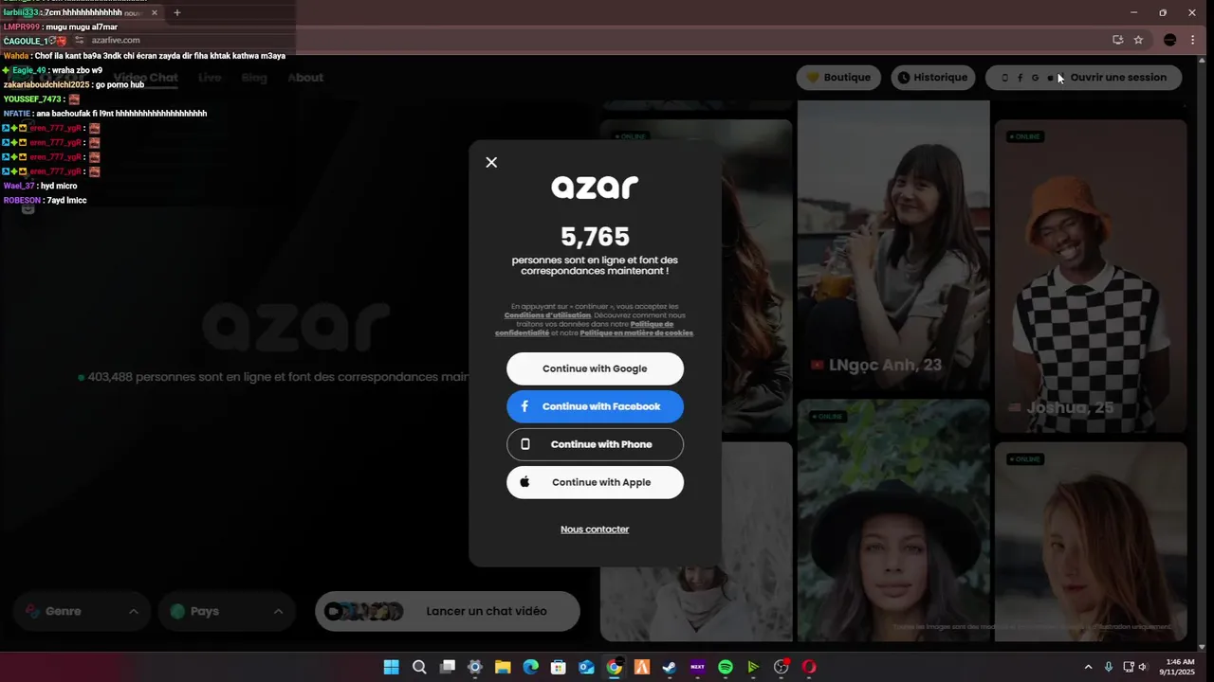Launch Opera browser from taskbar
This screenshot has width=1214, height=682.
point(809,667)
